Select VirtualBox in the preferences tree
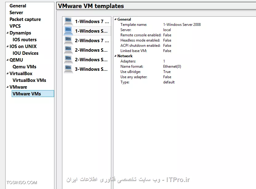This screenshot has height=189, width=256. pos(21,74)
